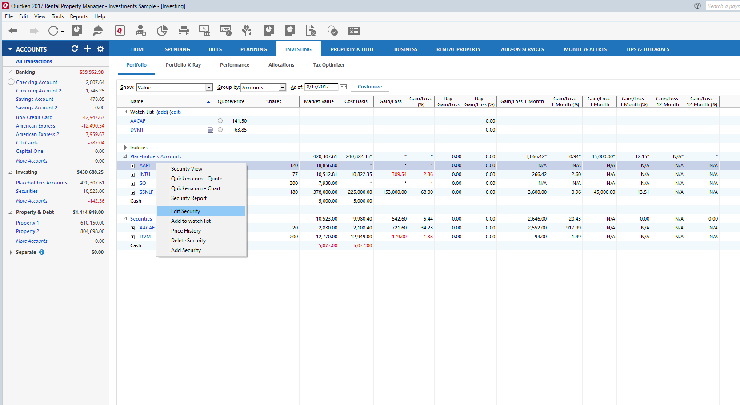Image resolution: width=740 pixels, height=405 pixels.
Task: Open the pie chart toolbar icon
Action: pyautogui.click(x=162, y=31)
